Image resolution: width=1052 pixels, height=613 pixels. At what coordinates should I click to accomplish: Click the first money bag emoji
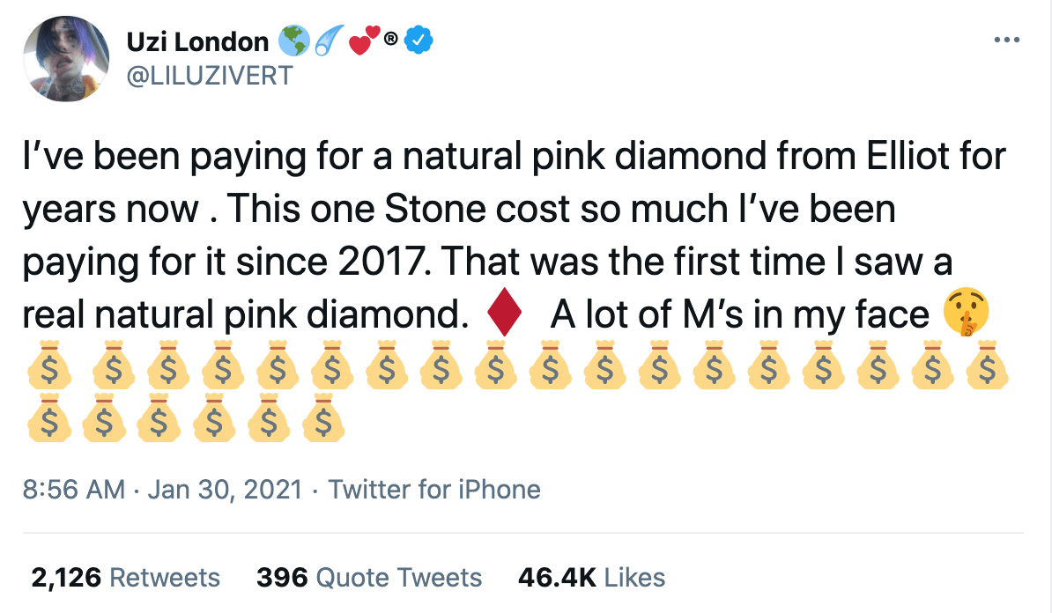(x=43, y=370)
